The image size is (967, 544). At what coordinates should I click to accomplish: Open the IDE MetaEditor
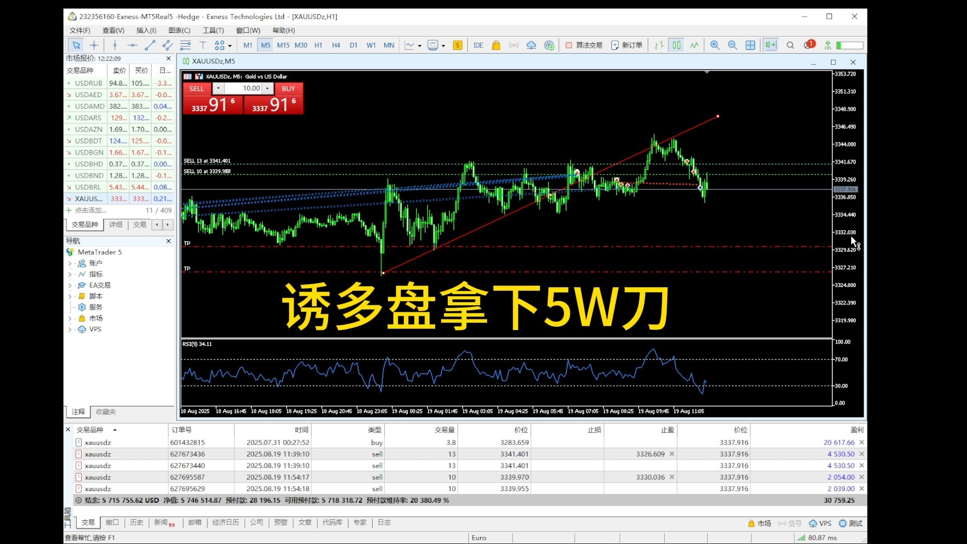[x=478, y=45]
